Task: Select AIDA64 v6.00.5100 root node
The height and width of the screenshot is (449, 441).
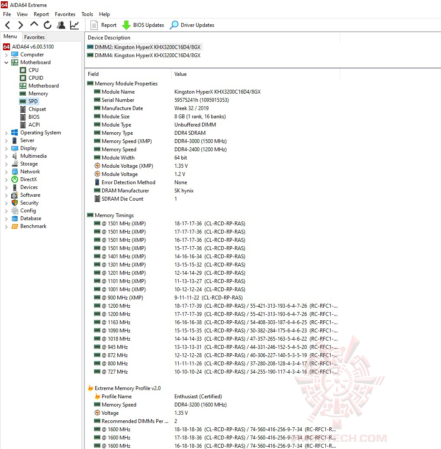Action: pyautogui.click(x=29, y=47)
